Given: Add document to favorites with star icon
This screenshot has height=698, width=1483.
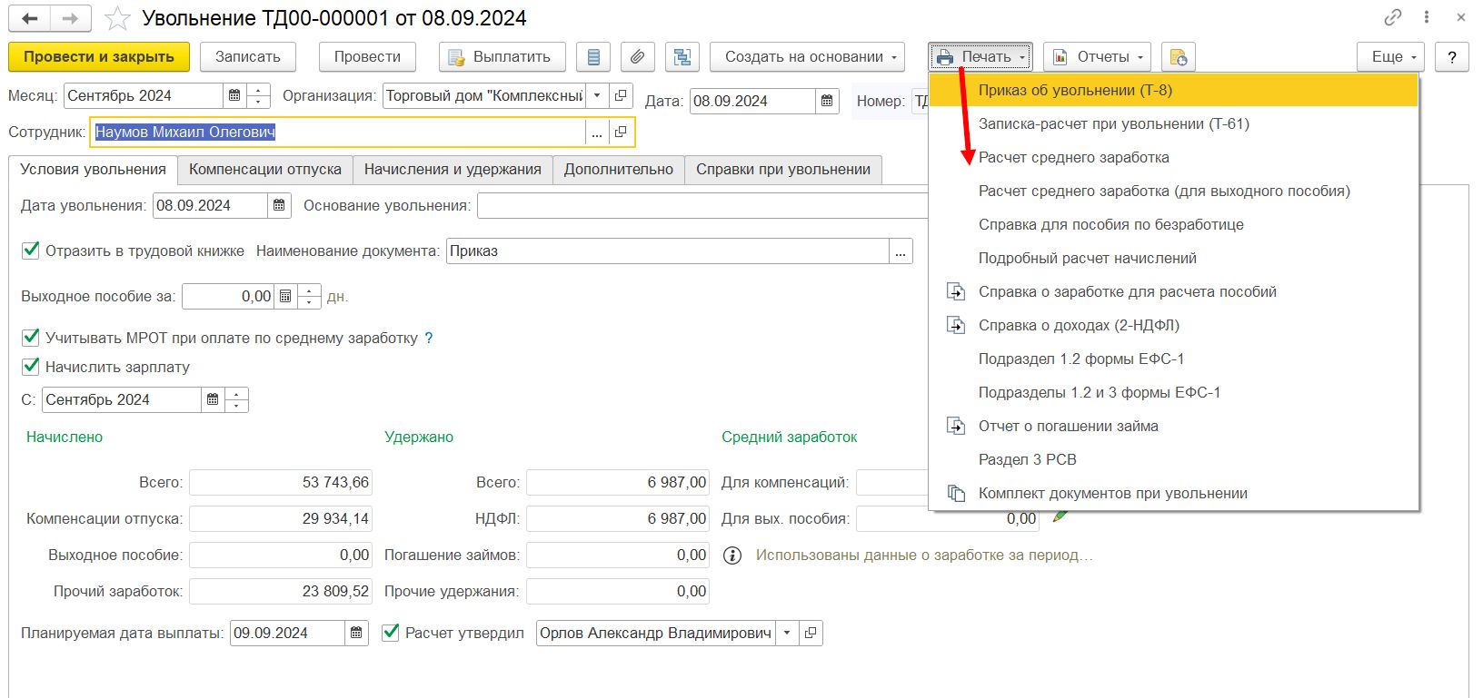Looking at the screenshot, I should point(117,19).
